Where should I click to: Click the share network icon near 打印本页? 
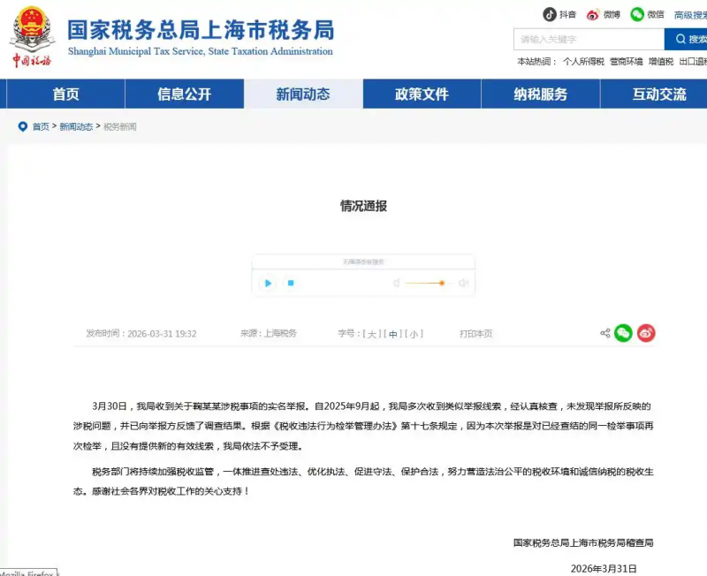(x=604, y=333)
